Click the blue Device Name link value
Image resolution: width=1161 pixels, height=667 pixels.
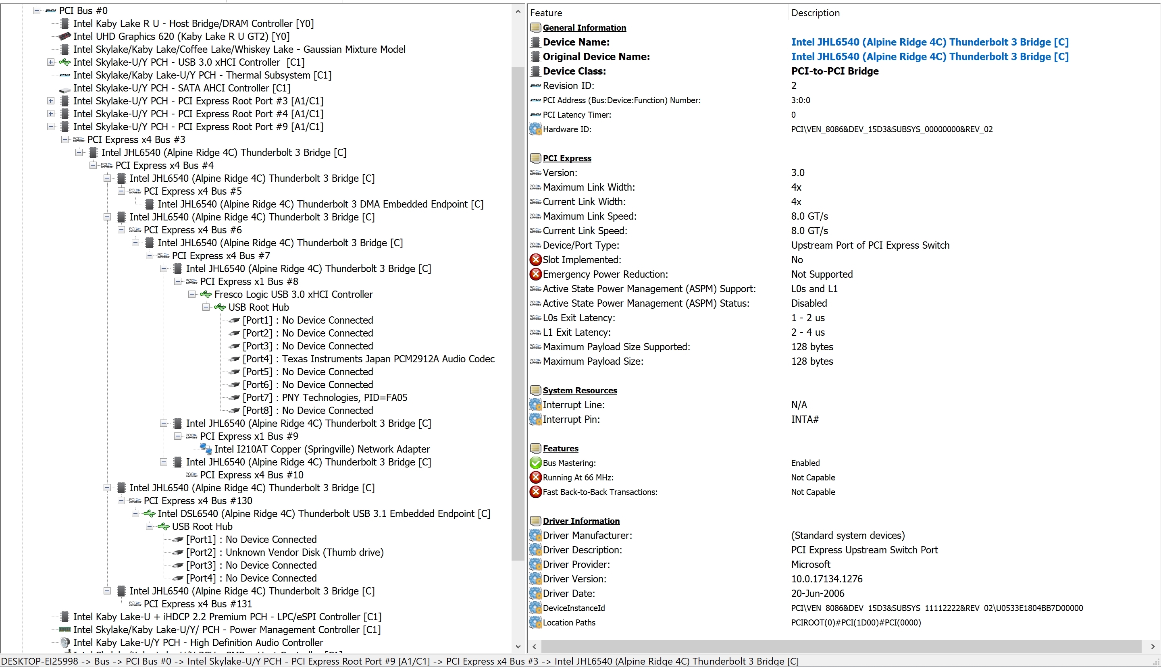pyautogui.click(x=929, y=42)
